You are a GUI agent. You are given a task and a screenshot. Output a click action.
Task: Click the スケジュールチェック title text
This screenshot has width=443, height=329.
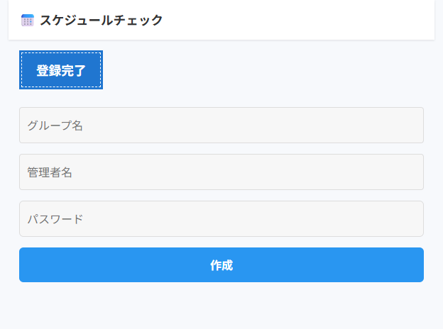tap(101, 20)
